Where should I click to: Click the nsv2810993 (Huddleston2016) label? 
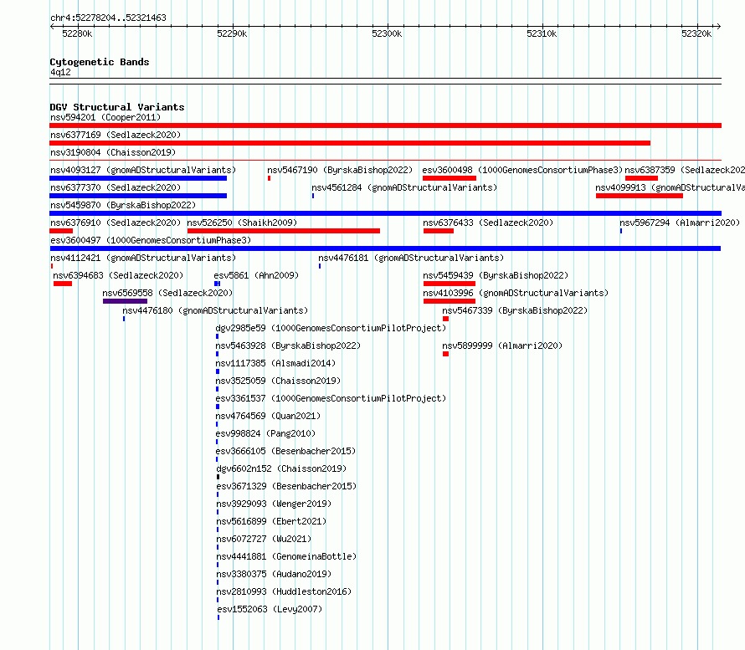click(284, 591)
